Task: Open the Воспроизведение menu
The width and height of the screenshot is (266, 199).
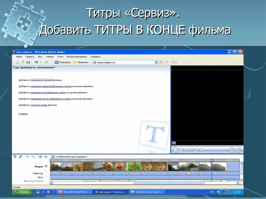Action: [77, 57]
